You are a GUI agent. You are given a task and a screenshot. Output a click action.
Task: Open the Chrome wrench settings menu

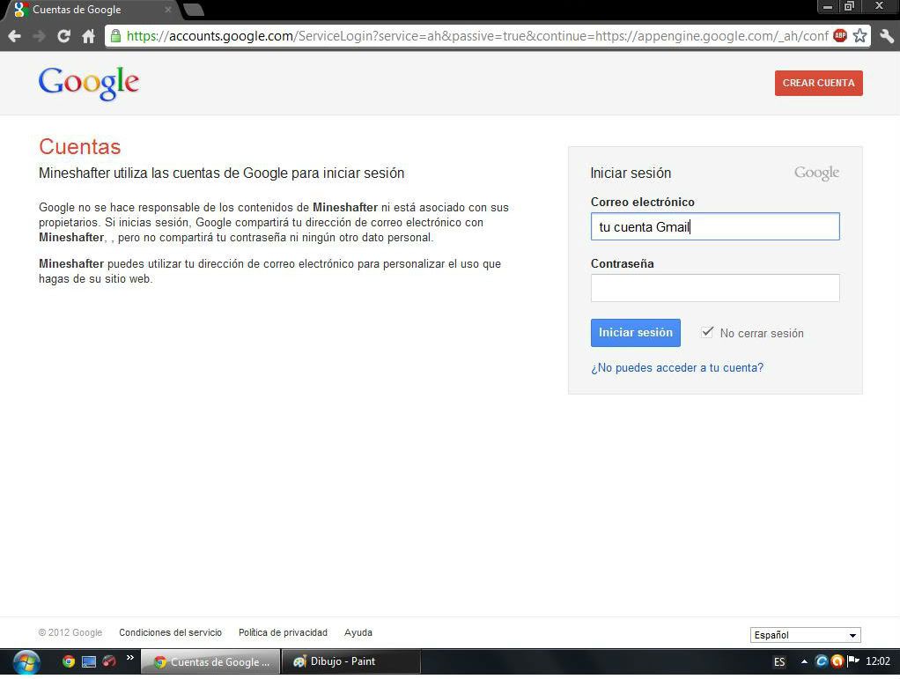886,36
